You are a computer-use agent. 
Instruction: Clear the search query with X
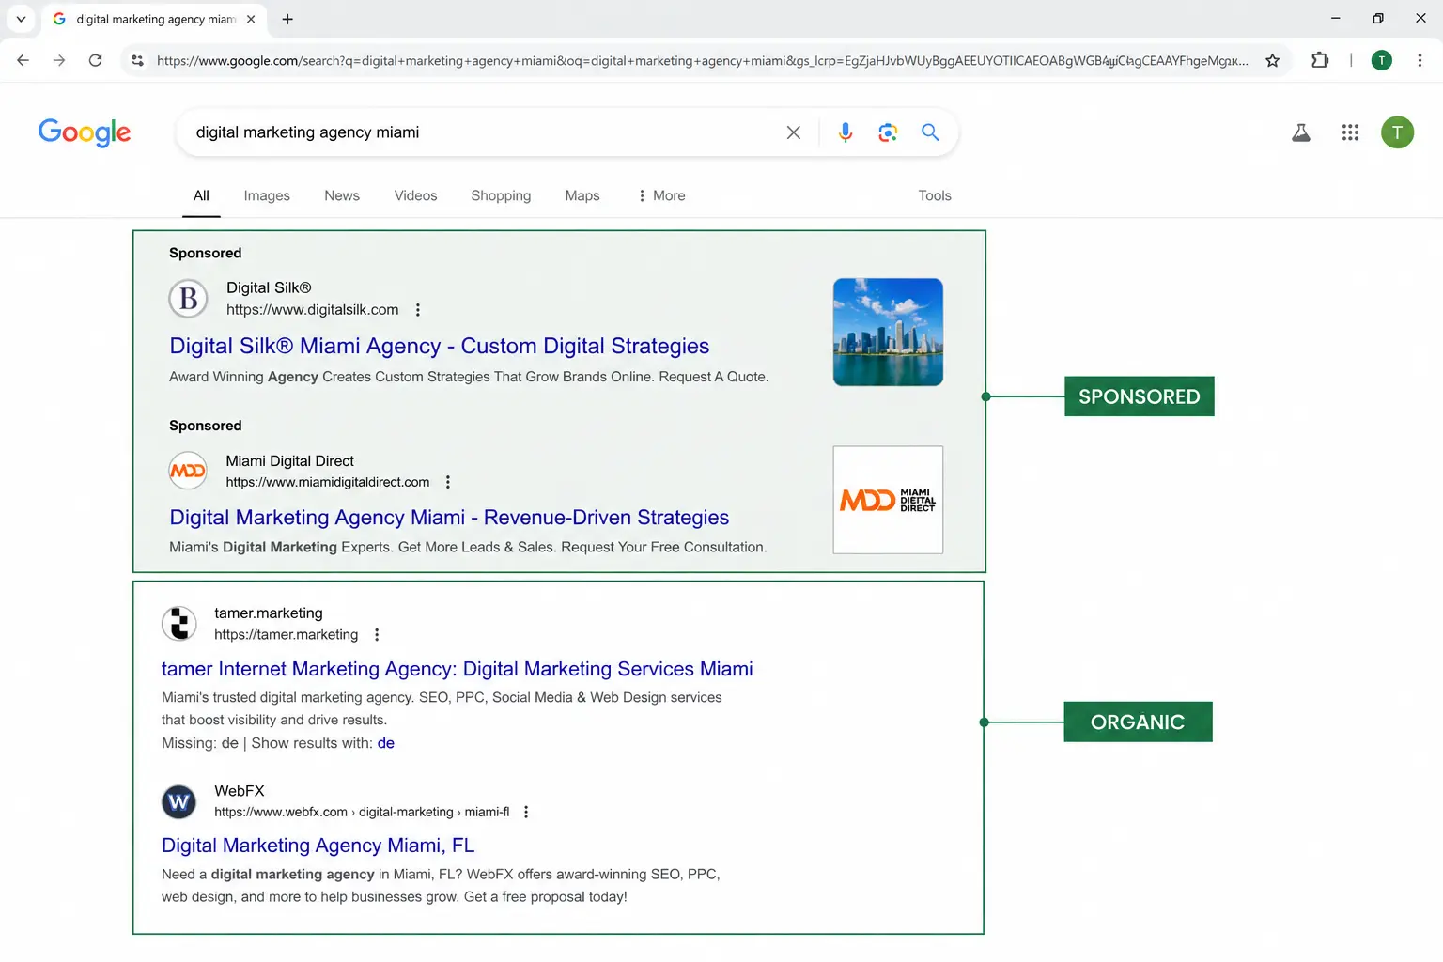pyautogui.click(x=793, y=132)
